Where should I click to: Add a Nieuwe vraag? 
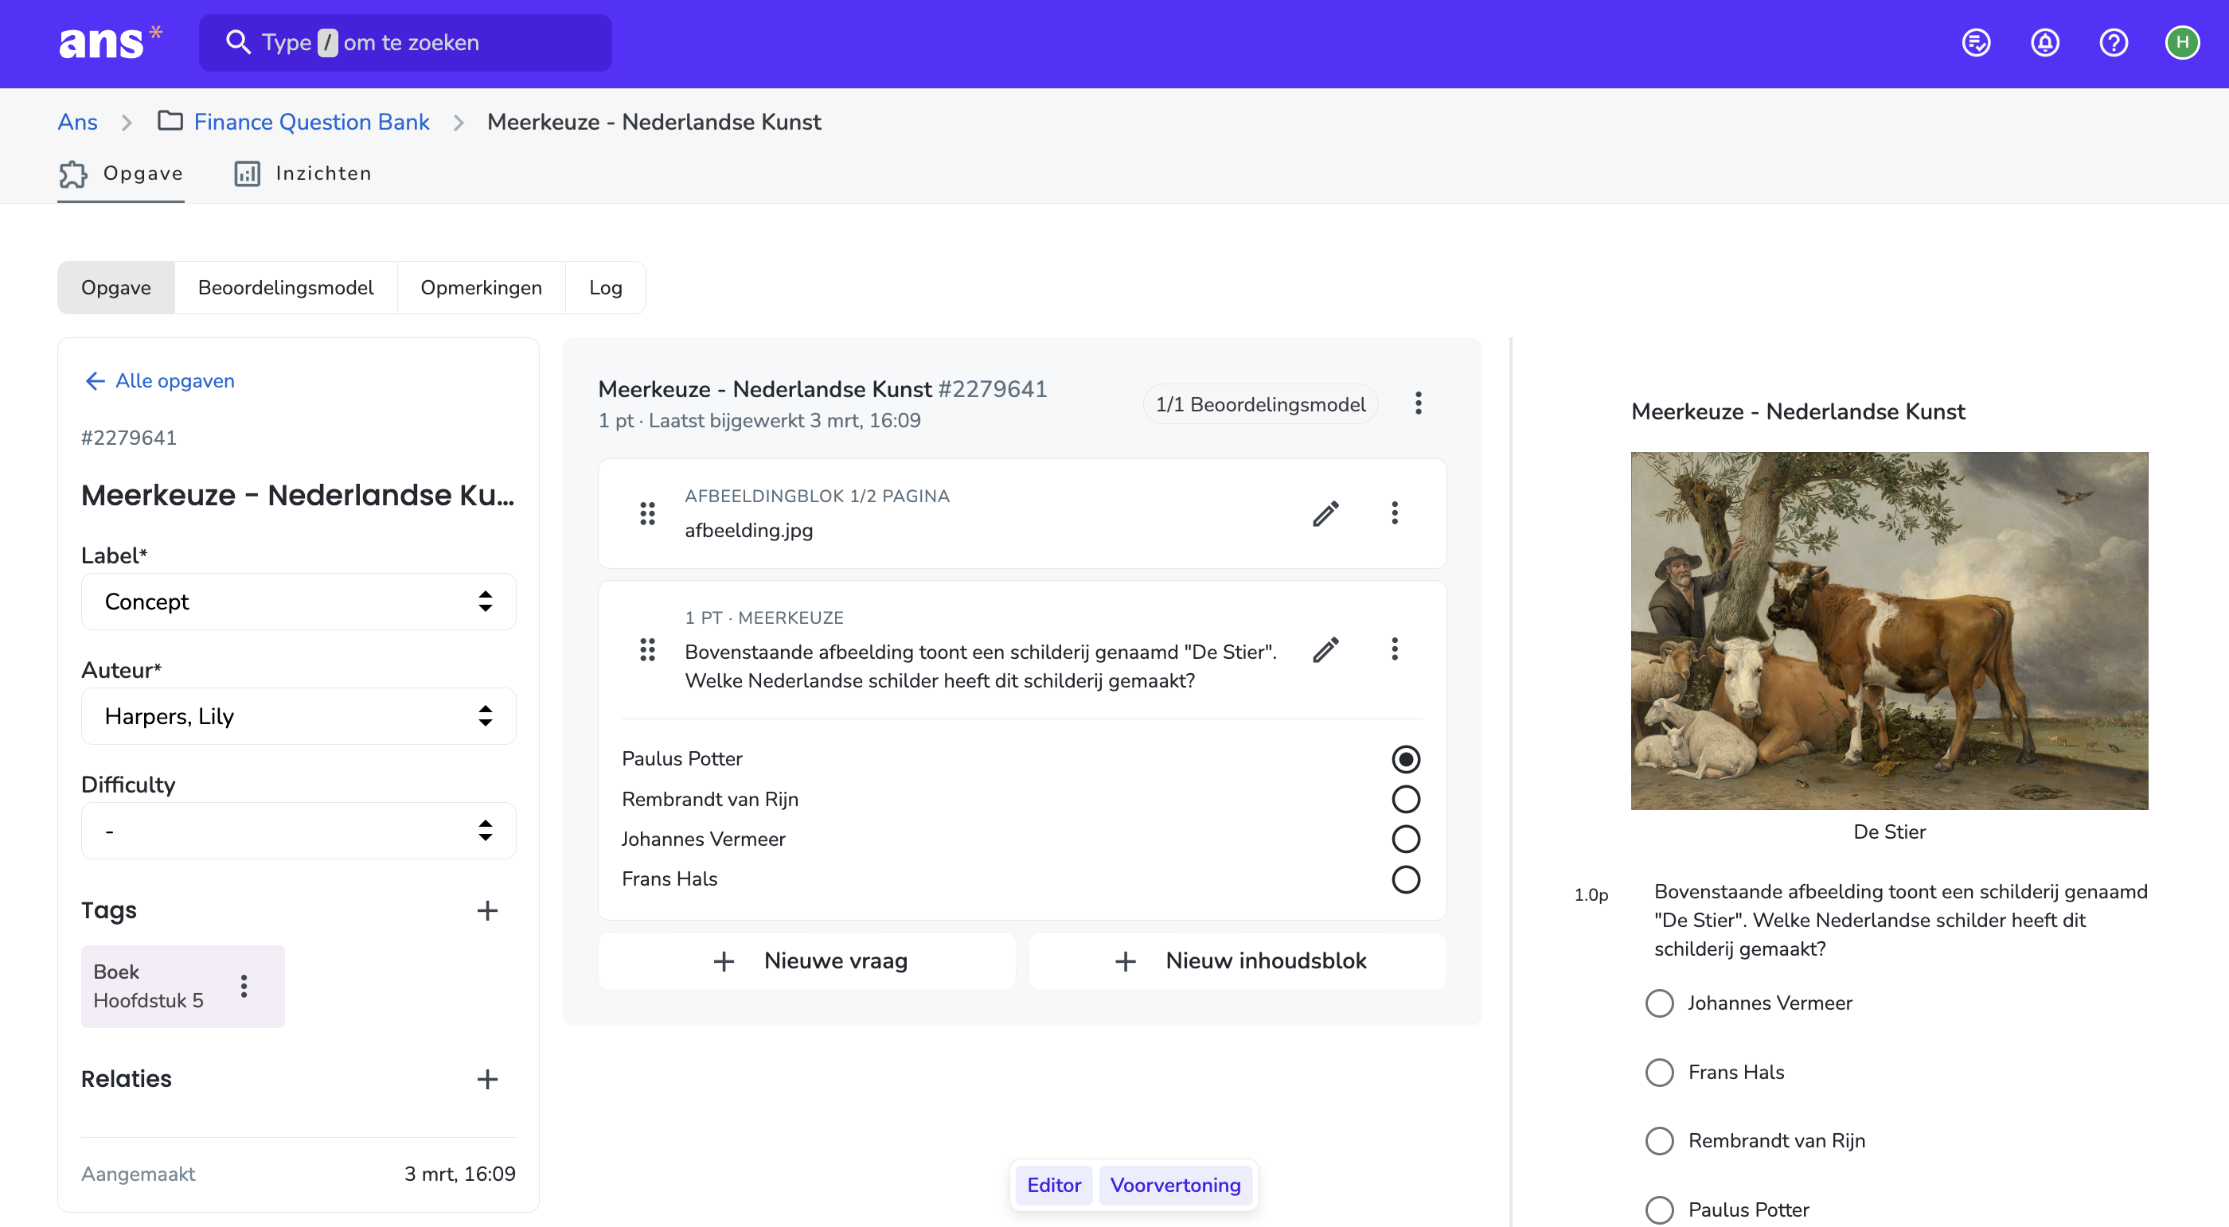(807, 961)
